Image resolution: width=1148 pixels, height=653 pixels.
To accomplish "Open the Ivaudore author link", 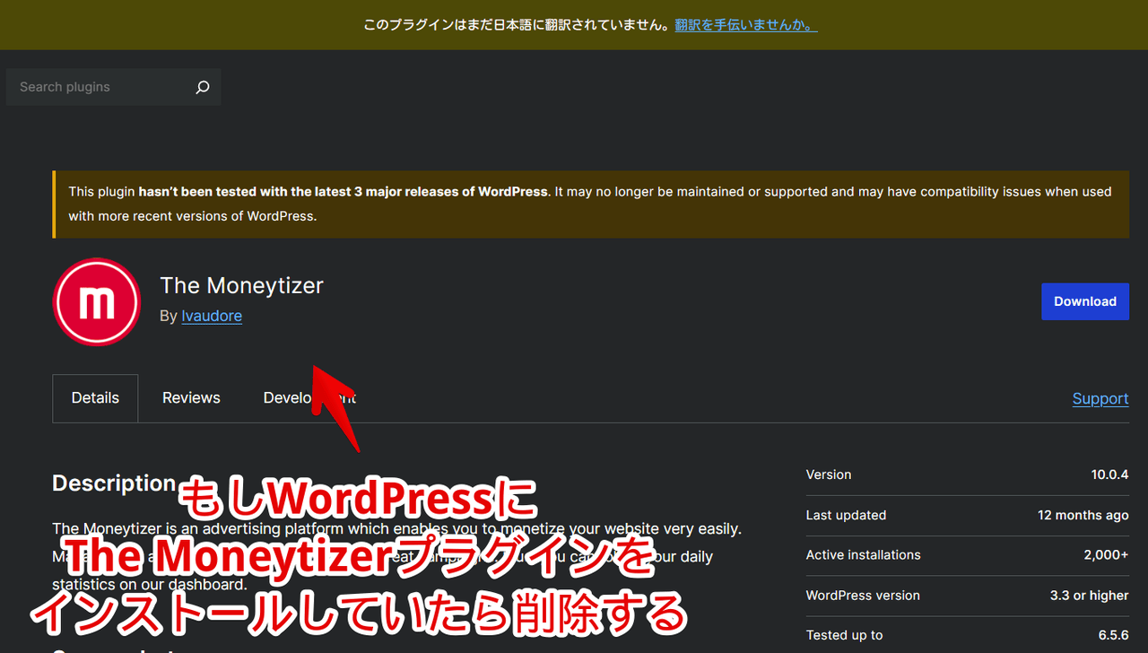I will click(212, 316).
